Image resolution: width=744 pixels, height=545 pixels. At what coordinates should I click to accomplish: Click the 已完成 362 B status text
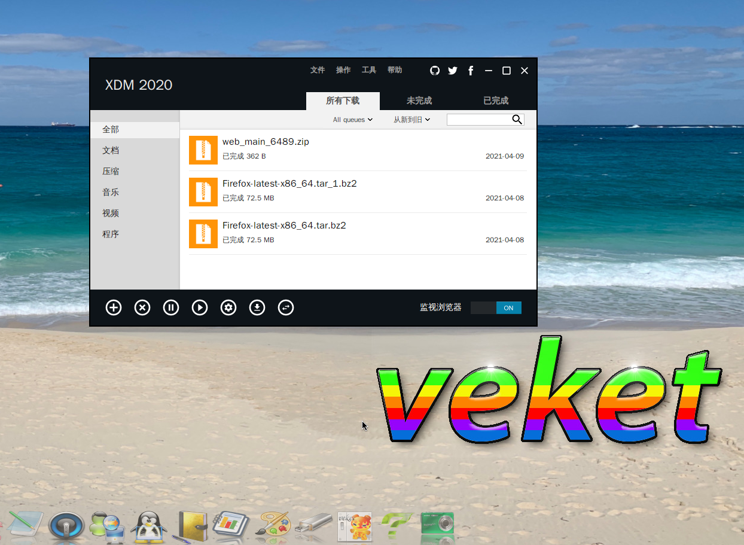[x=244, y=156]
